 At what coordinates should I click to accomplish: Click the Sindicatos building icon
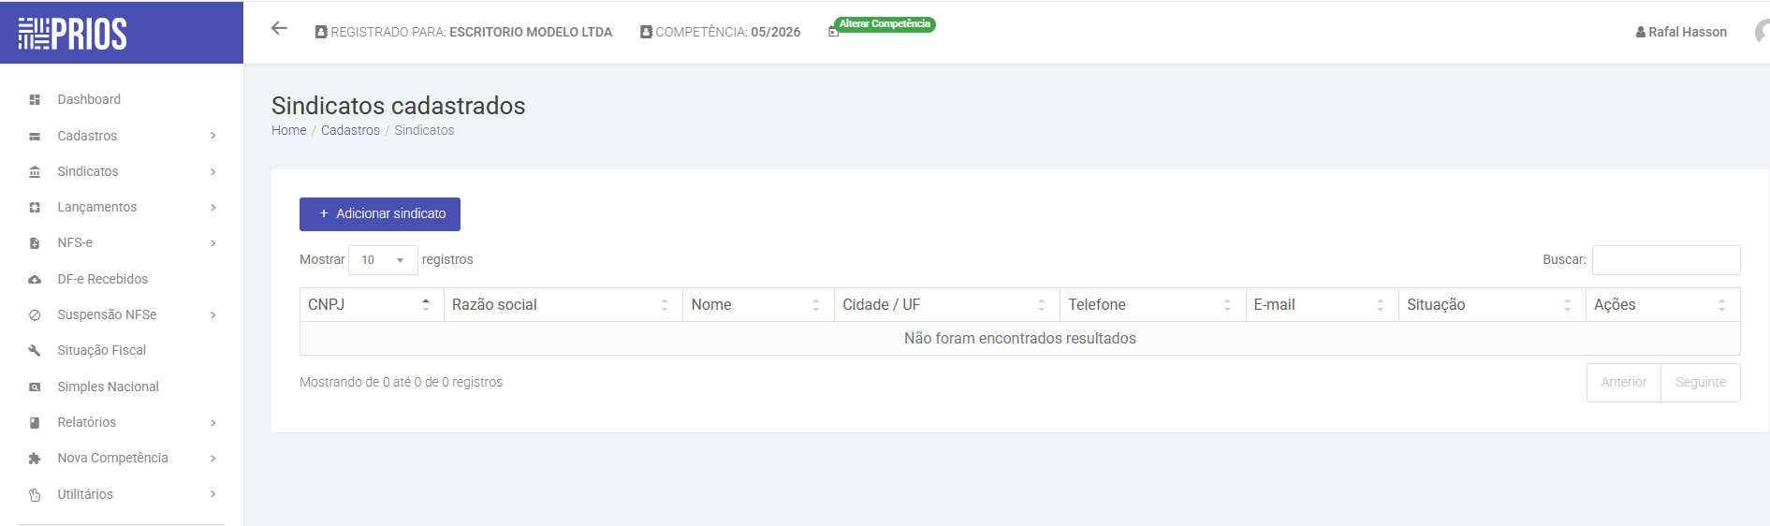coord(35,171)
